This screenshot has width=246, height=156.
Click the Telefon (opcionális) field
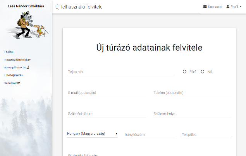192,93
